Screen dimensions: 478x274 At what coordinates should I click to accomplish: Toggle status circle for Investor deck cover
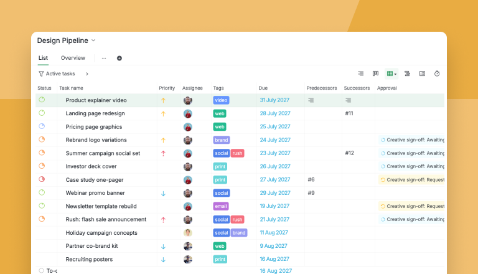pyautogui.click(x=42, y=166)
